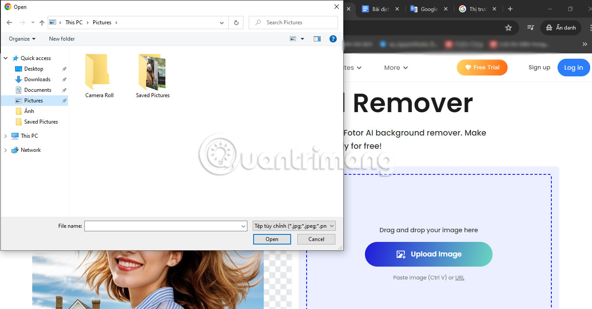Click the Upload Image button

coord(428,254)
